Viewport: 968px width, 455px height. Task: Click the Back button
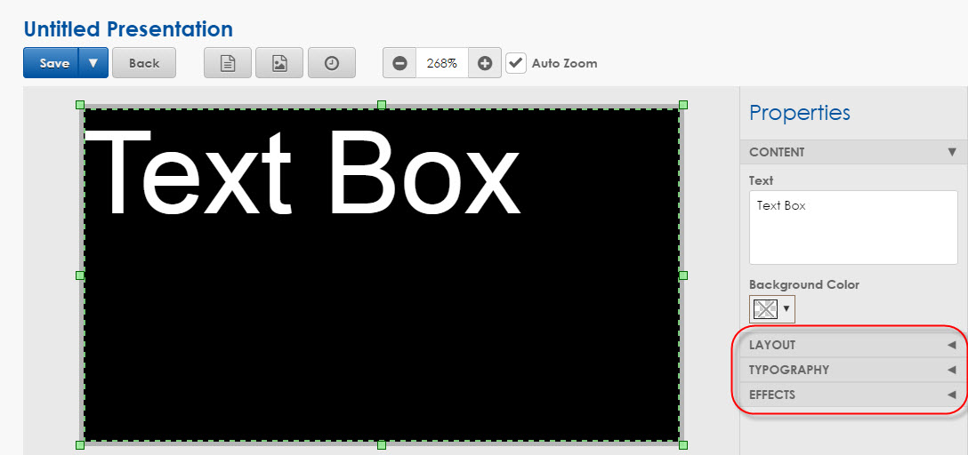(144, 63)
